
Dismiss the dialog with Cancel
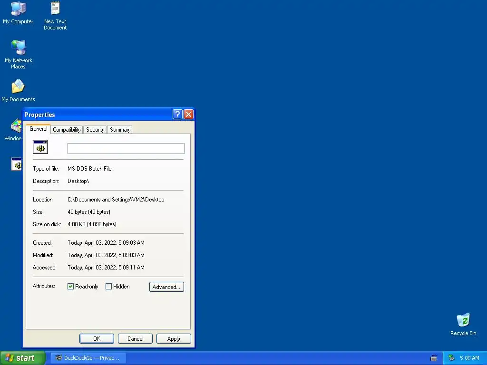point(135,338)
